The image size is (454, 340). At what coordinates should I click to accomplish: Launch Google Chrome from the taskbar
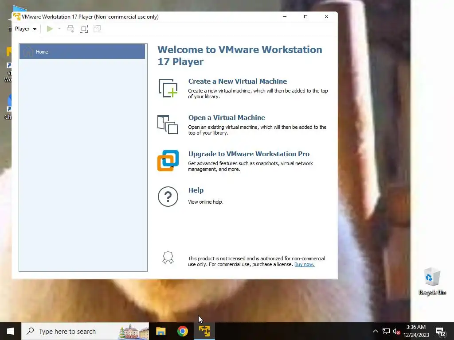[x=182, y=331]
